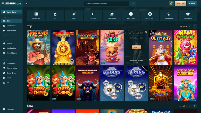Click the Tournaments trophy icon
Viewport: 201px width, 113px height.
coord(4,68)
